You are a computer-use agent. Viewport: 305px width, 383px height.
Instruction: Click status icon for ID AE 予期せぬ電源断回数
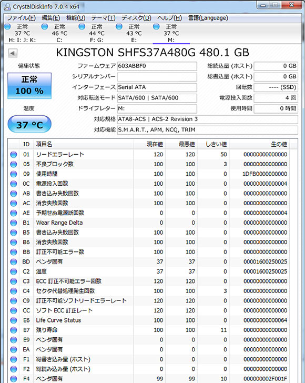14,213
